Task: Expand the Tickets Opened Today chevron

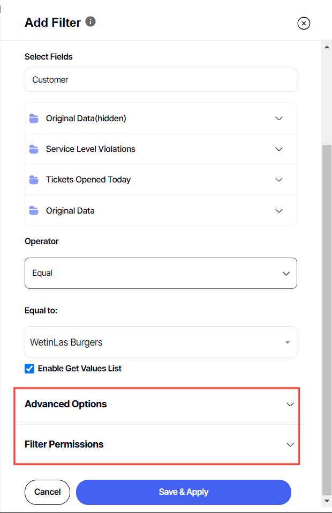Action: pos(279,180)
